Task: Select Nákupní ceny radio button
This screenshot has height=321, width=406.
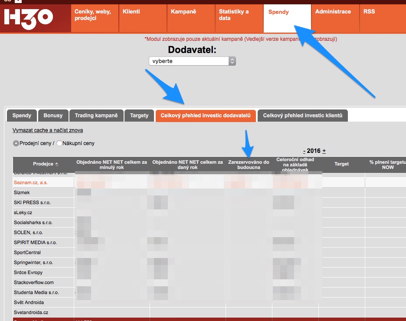Action: point(59,143)
